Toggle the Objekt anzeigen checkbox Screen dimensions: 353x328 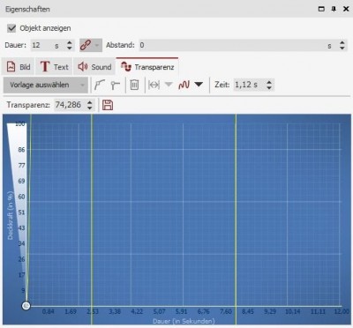click(11, 28)
